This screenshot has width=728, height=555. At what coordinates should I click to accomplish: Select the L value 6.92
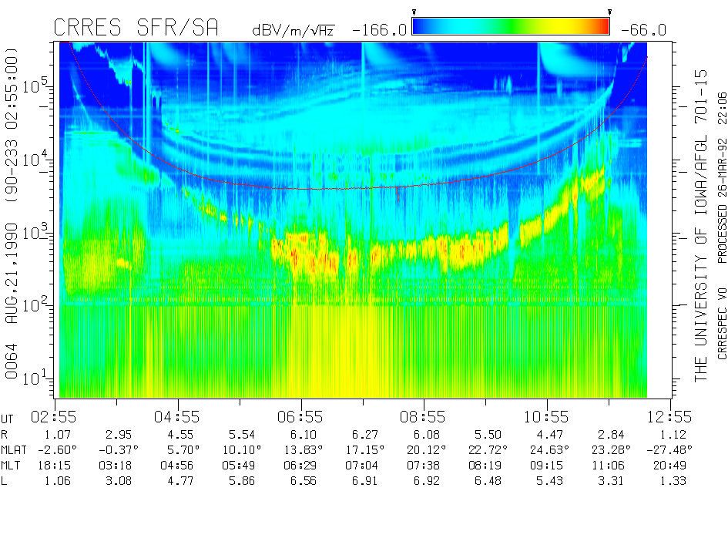tap(424, 482)
